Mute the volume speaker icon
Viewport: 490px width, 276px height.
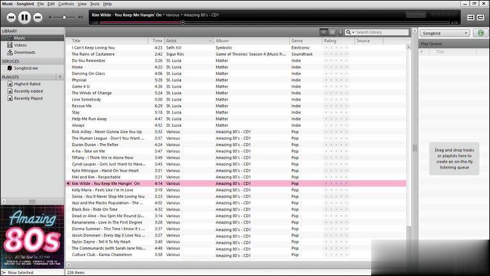click(x=50, y=17)
